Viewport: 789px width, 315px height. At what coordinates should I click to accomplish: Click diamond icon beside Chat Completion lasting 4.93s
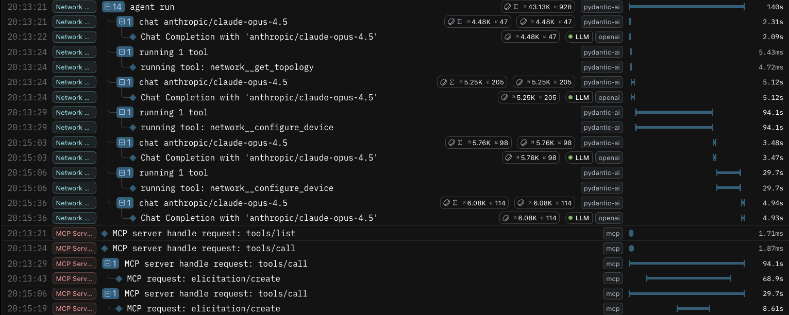(132, 218)
